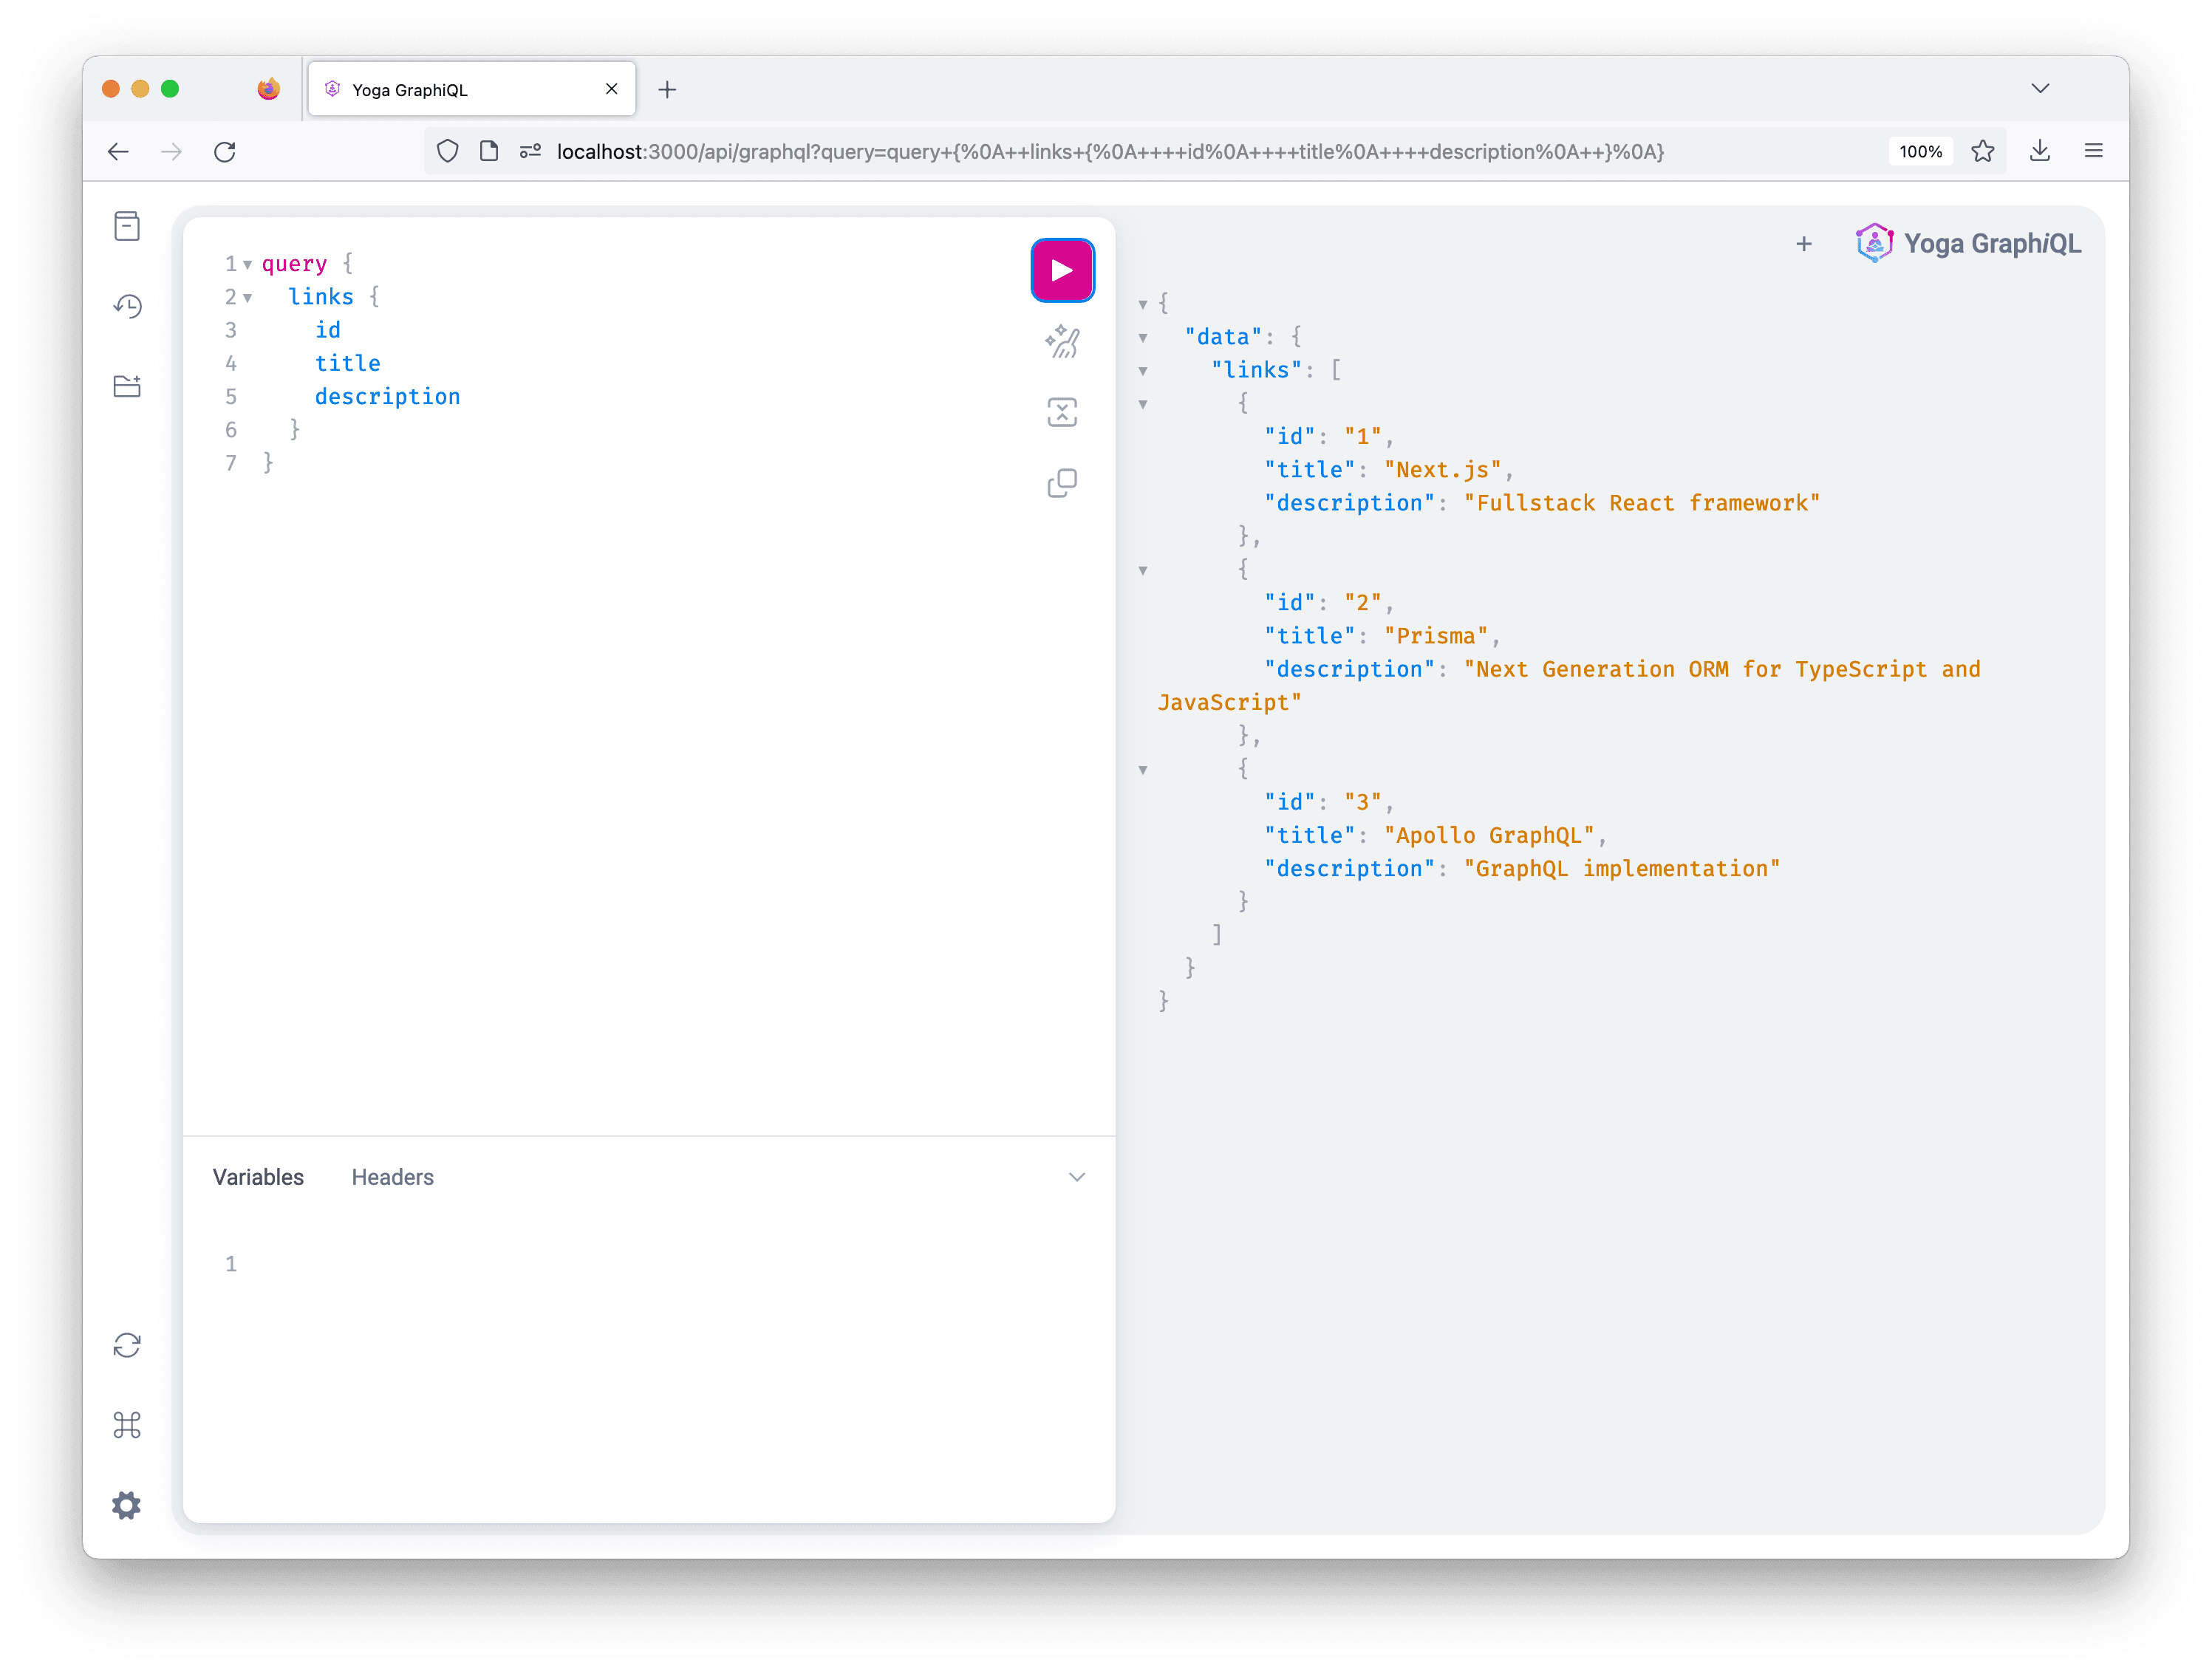
Task: Re-fetch the GraphQL schema
Action: coord(127,1346)
